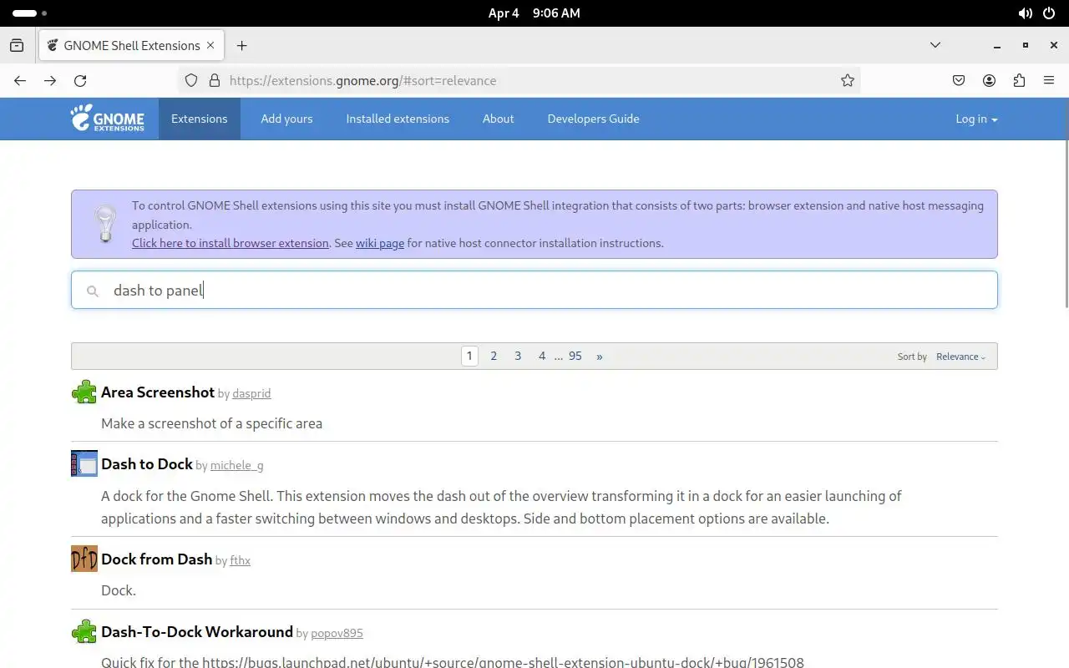This screenshot has width=1069, height=668.
Task: Open the Add yours page
Action: point(286,119)
